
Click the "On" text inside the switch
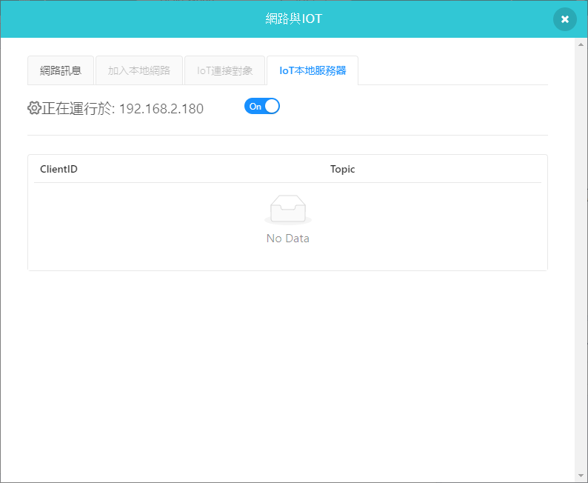click(255, 107)
